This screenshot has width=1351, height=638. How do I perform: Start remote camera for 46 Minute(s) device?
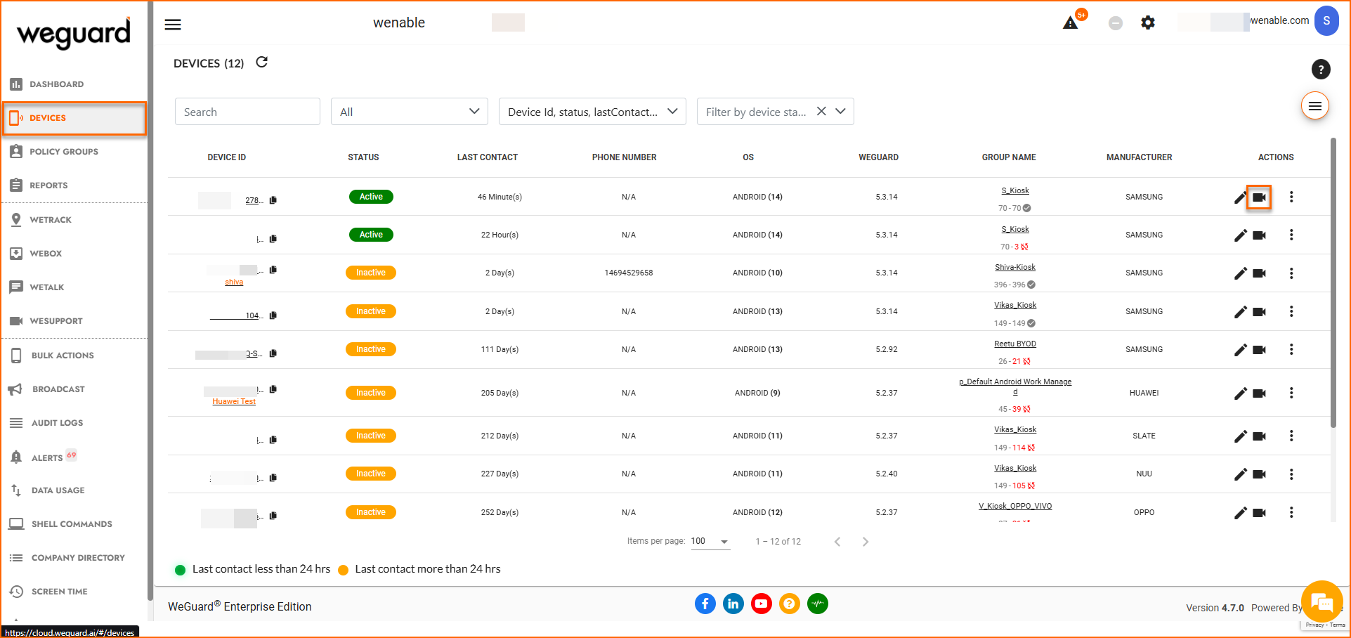[1259, 197]
